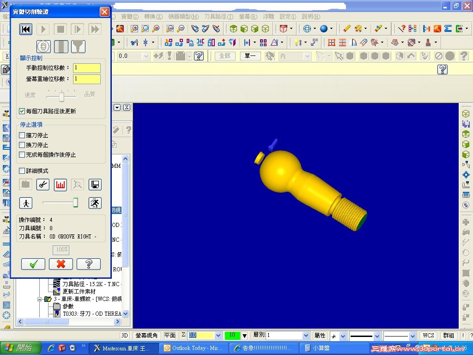
Task: Switch to Outlook Today taskbar window
Action: (x=194, y=348)
